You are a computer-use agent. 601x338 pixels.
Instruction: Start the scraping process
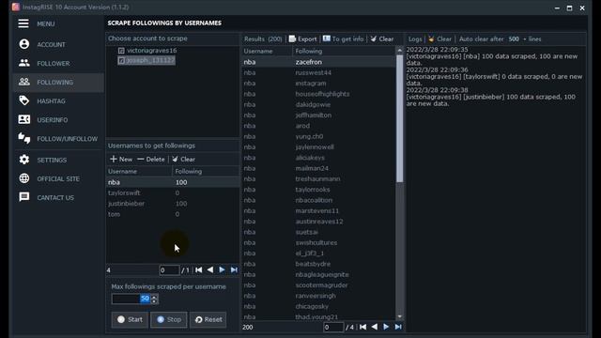[130, 319]
